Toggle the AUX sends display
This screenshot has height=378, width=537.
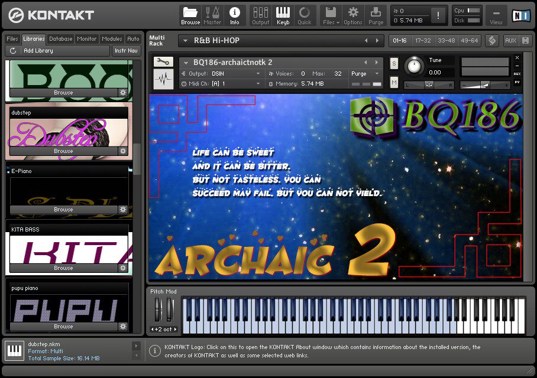(510, 40)
